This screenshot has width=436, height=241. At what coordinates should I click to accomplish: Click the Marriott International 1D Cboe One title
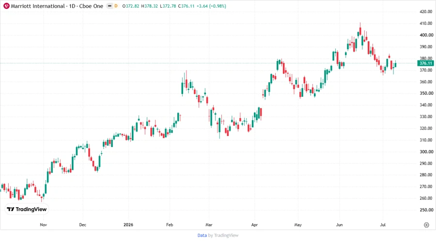pos(57,6)
